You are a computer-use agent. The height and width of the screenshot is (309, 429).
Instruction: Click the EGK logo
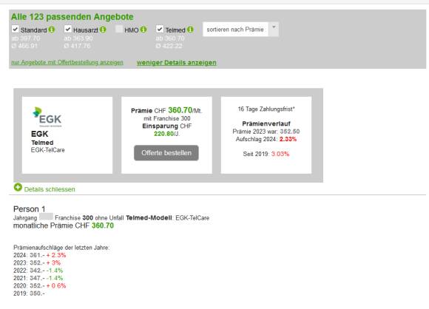tap(47, 117)
